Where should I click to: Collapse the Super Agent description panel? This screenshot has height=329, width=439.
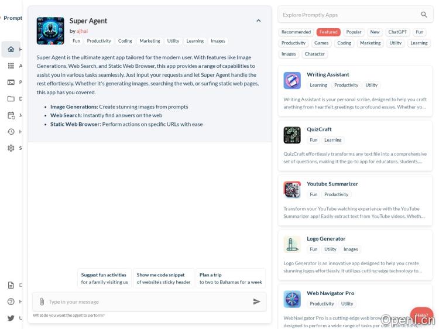click(258, 20)
